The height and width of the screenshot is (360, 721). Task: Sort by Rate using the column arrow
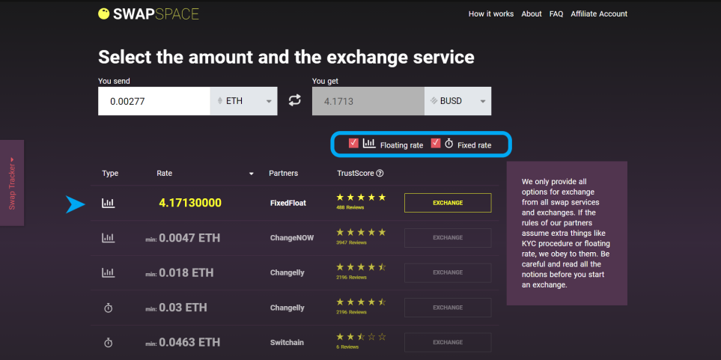click(x=252, y=174)
